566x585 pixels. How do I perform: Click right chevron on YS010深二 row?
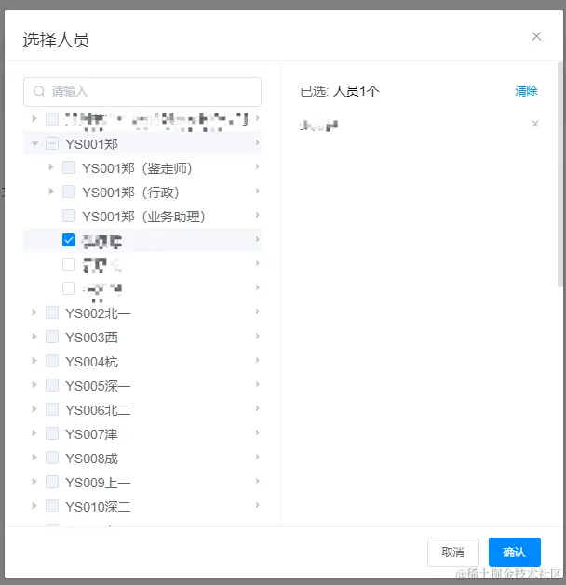tap(257, 506)
